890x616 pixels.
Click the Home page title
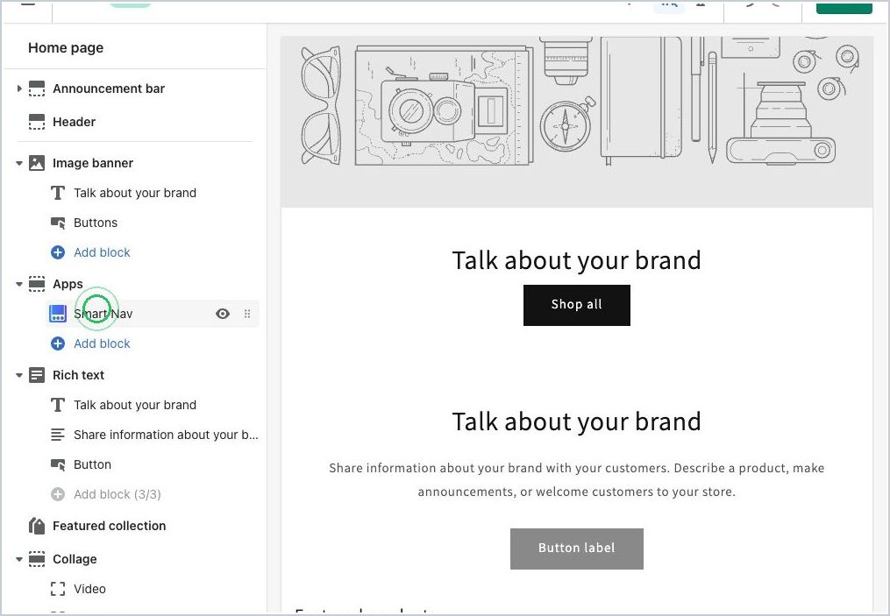click(x=66, y=47)
